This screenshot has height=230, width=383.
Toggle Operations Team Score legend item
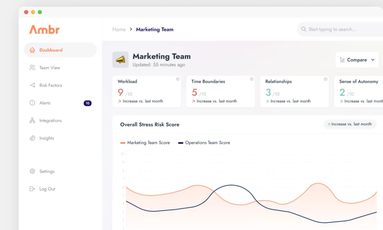[x=204, y=143]
